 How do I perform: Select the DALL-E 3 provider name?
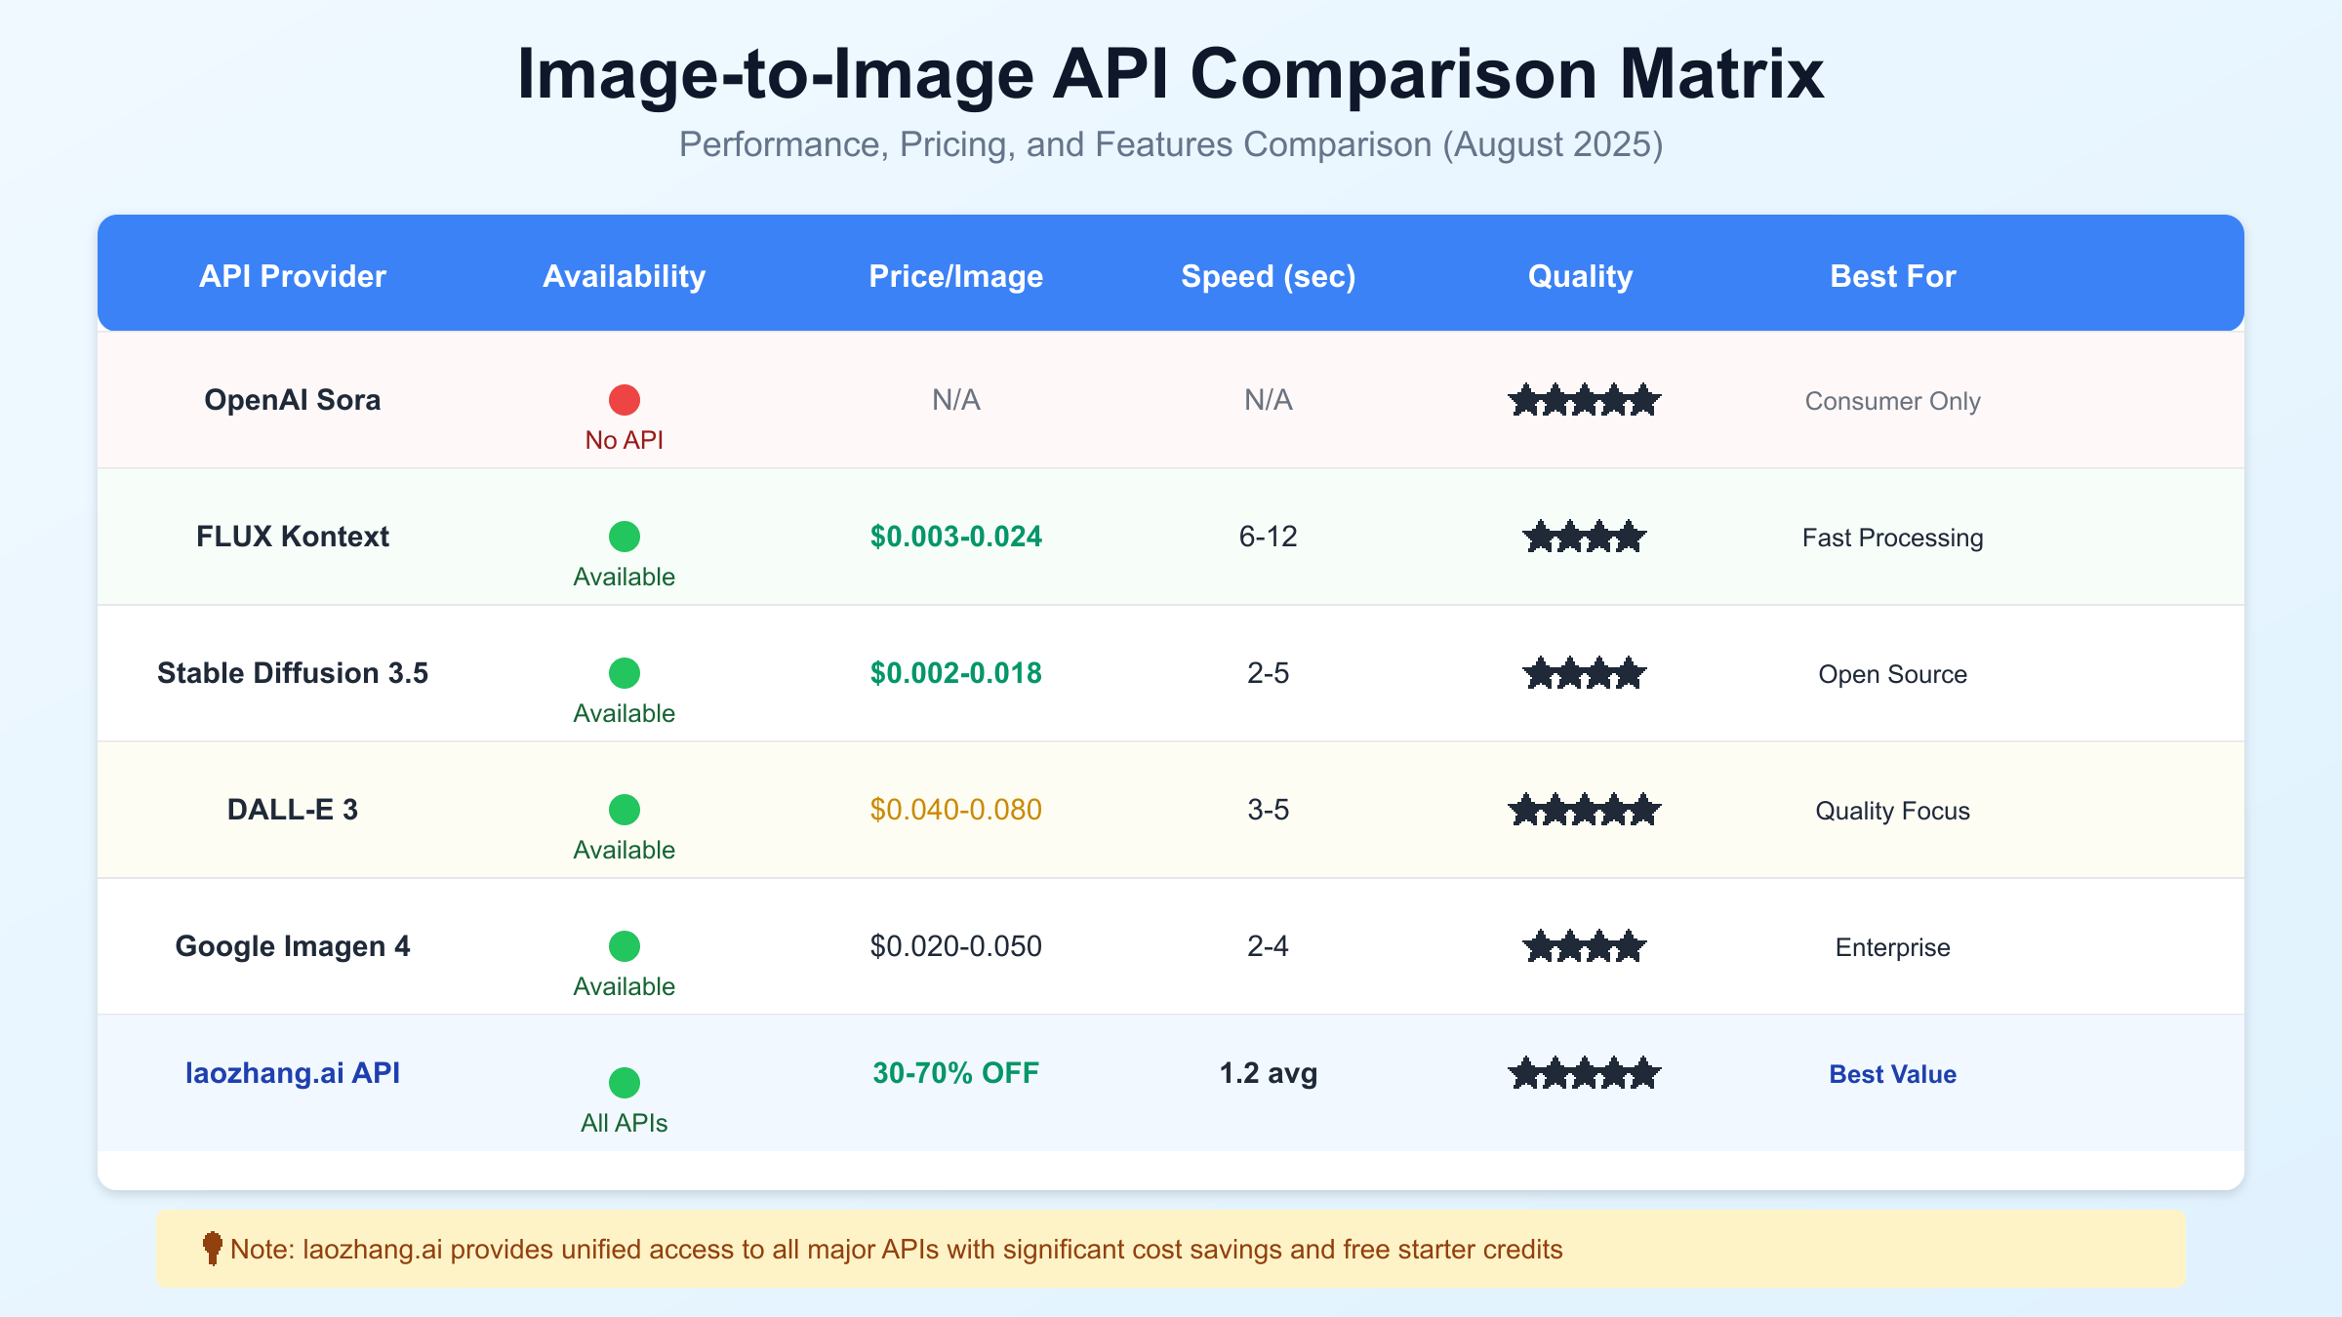(293, 810)
